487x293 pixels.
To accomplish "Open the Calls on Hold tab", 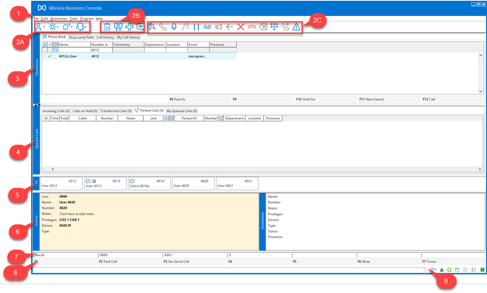I will click(x=84, y=111).
